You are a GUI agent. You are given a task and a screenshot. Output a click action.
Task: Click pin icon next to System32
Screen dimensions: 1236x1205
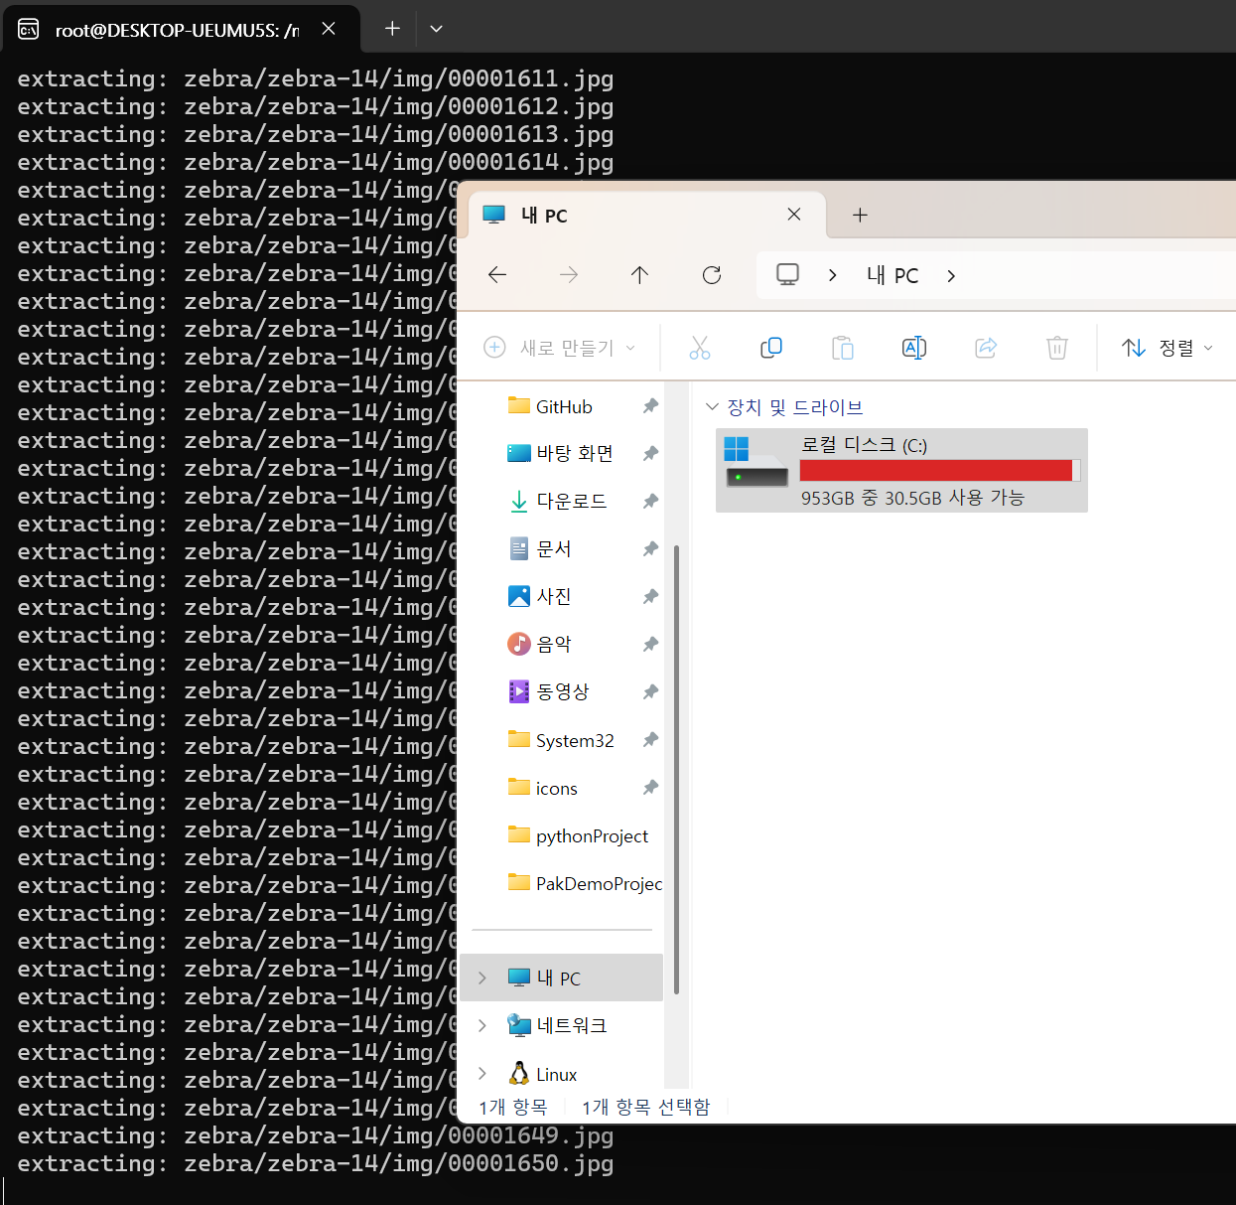click(650, 740)
